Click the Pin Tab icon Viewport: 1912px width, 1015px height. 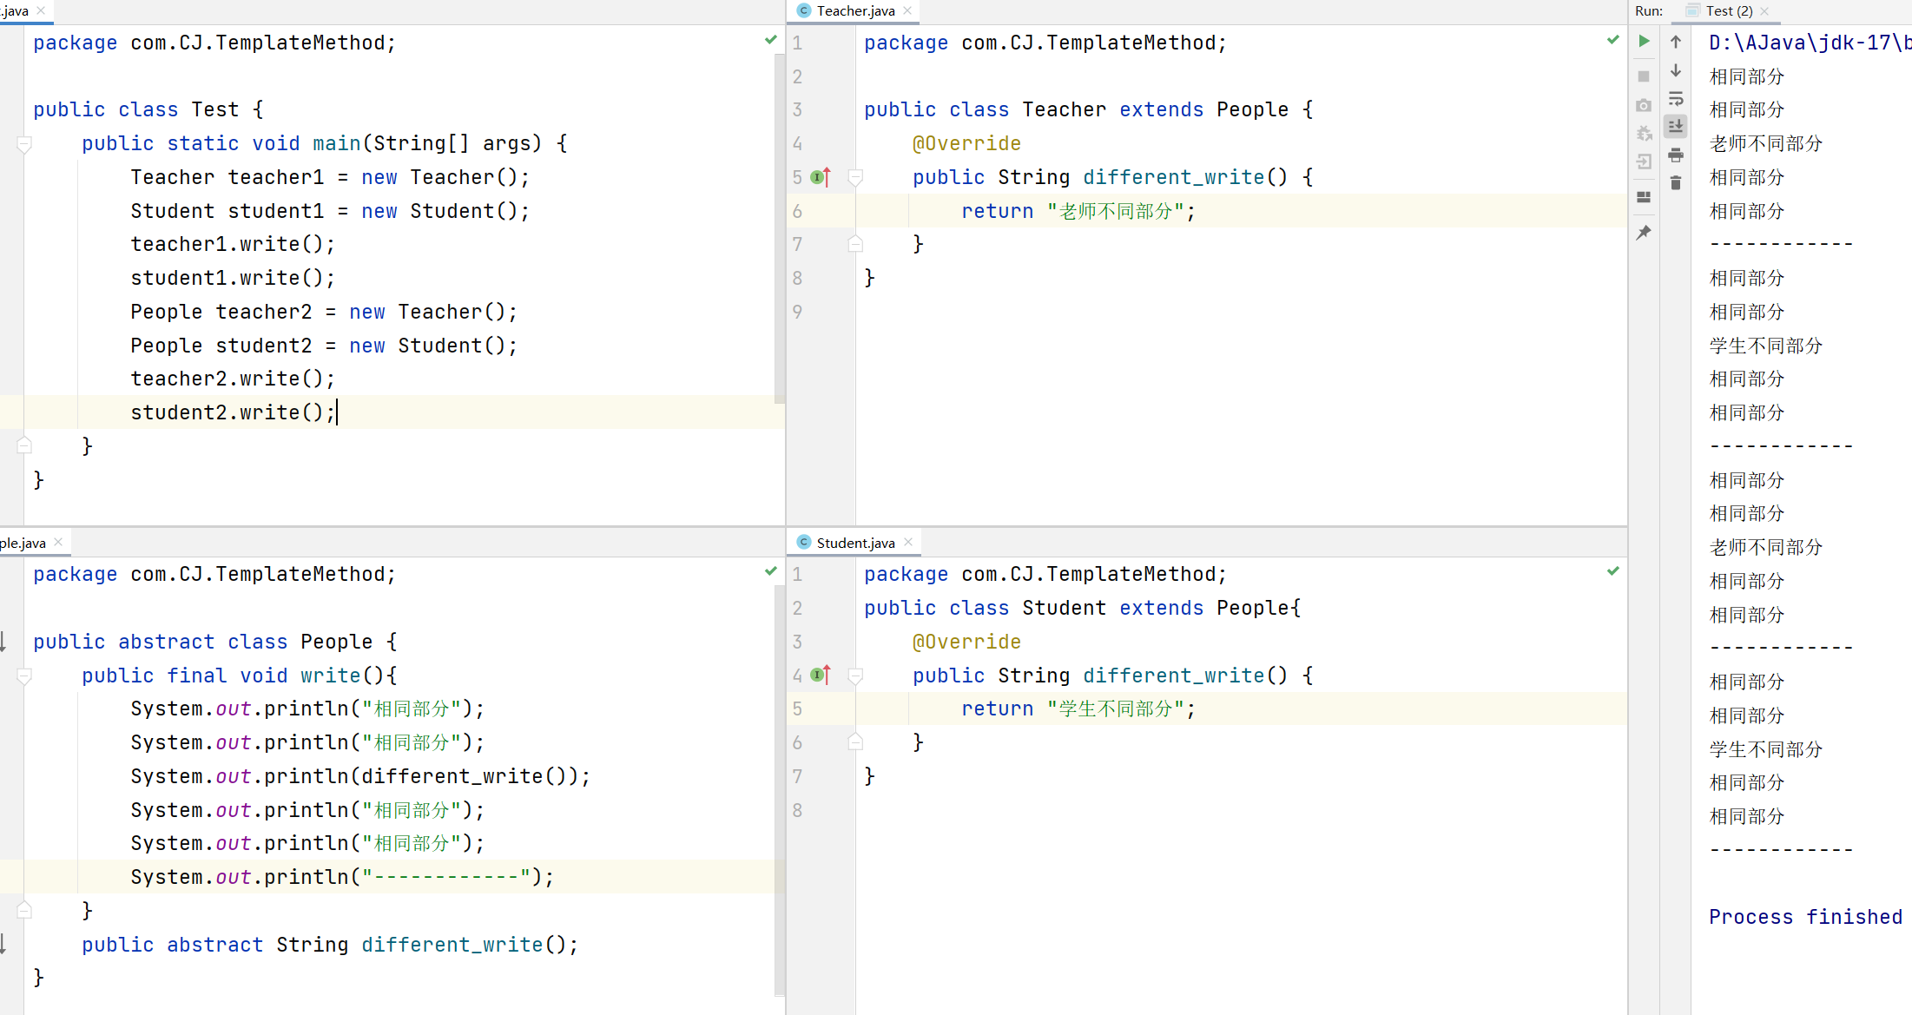1644,233
